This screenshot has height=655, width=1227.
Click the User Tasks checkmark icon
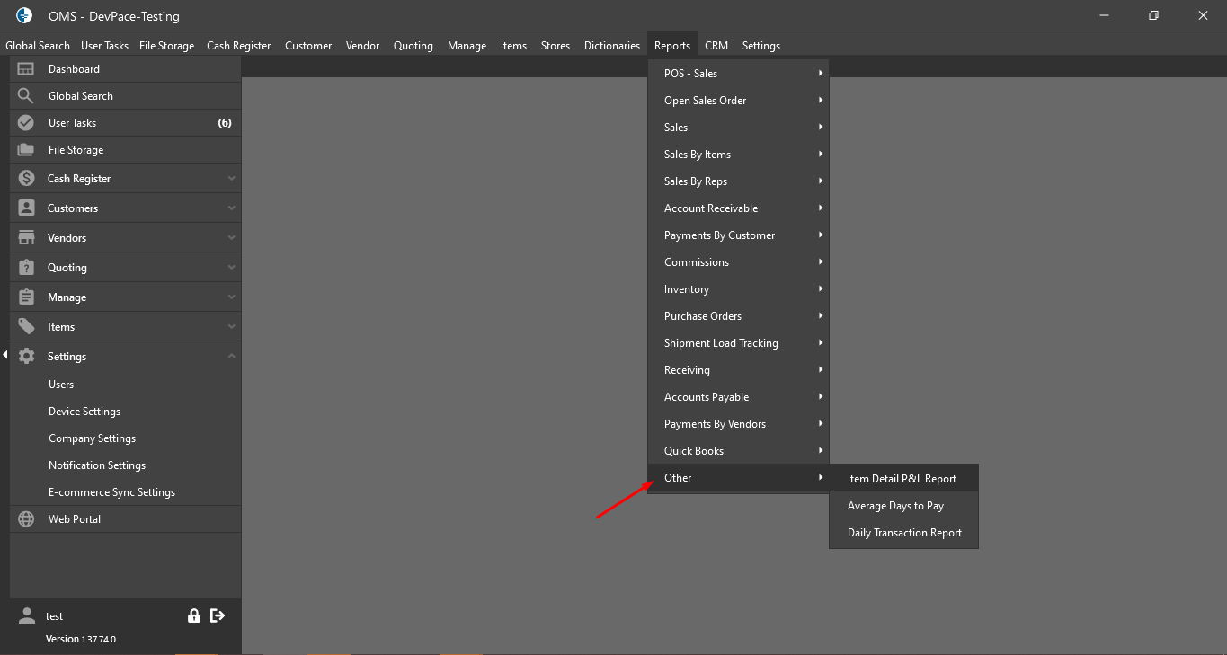point(26,123)
